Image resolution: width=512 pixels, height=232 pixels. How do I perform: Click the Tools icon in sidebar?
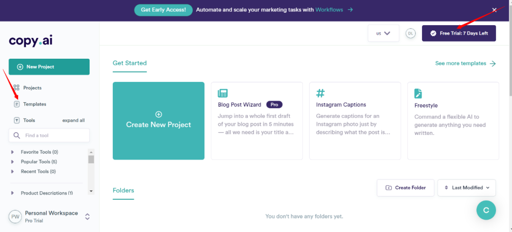click(x=17, y=120)
